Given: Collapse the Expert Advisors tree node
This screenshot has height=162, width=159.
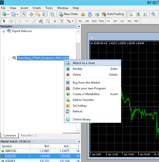Looking at the screenshot, I should [x=3, y=31].
